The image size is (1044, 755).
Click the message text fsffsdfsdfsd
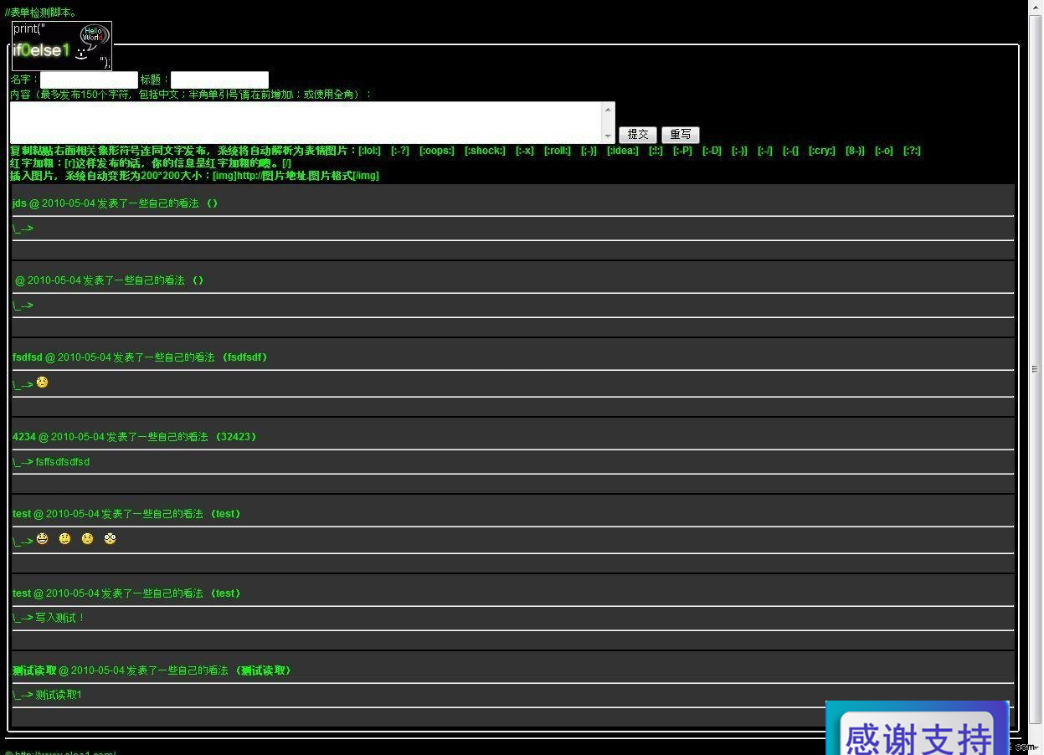click(x=63, y=462)
